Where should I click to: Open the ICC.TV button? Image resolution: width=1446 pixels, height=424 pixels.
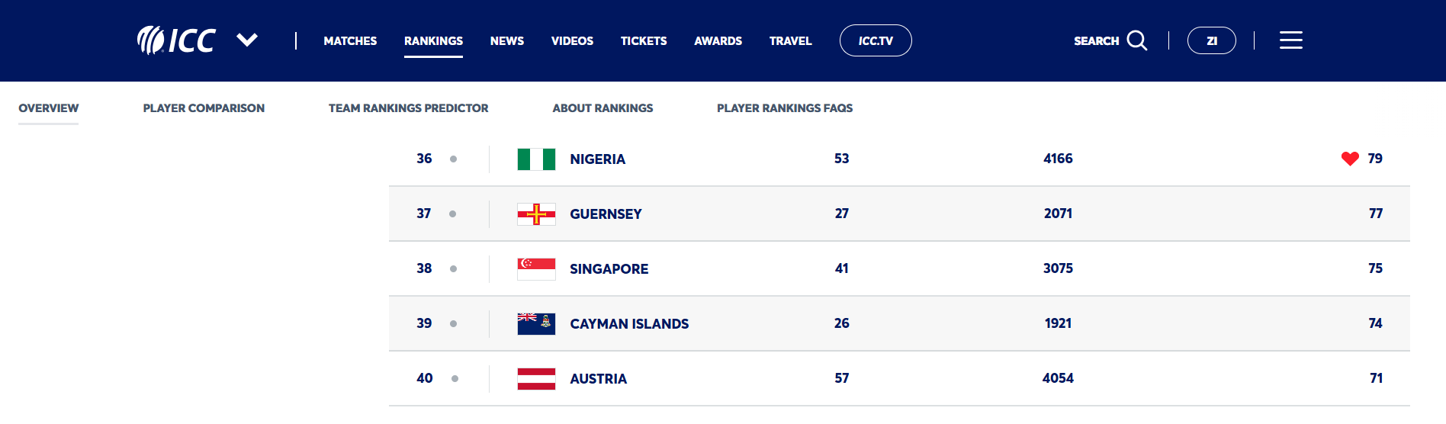(876, 40)
